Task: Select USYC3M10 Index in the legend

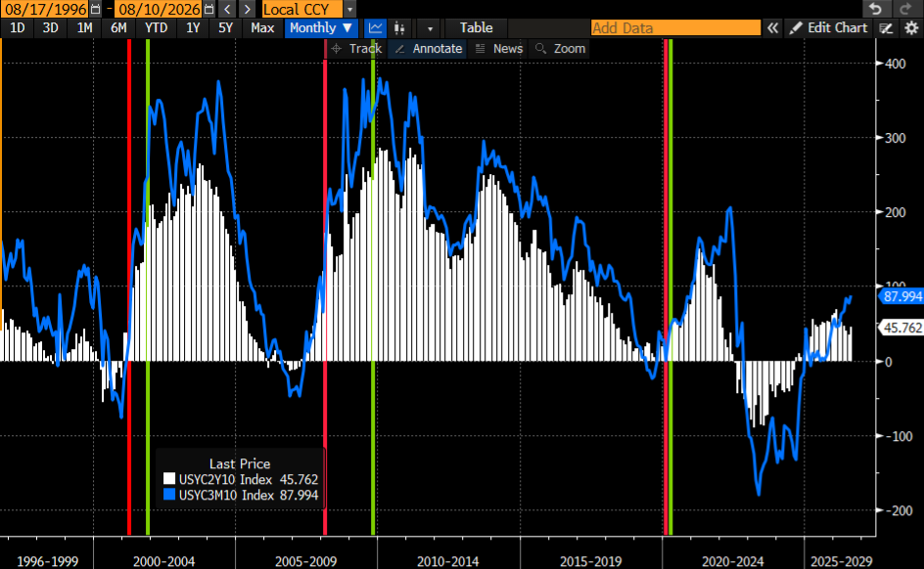Action: 226,495
